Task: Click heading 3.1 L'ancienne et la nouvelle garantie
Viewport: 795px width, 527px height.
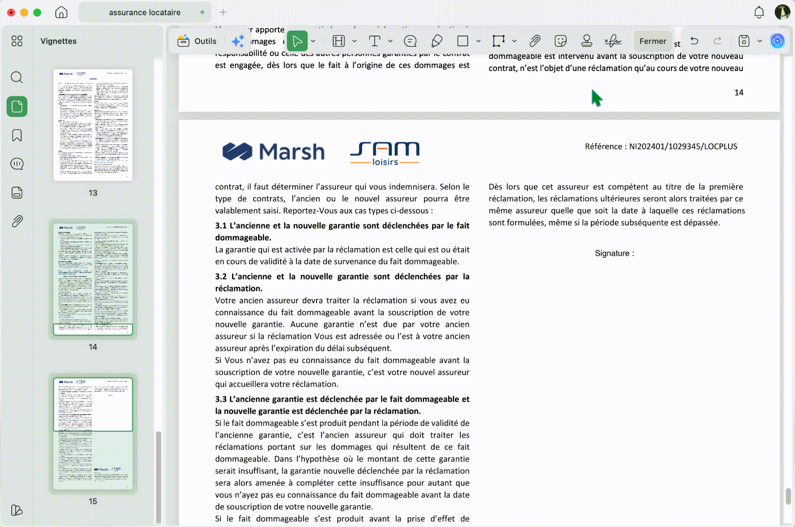Action: tap(342, 232)
